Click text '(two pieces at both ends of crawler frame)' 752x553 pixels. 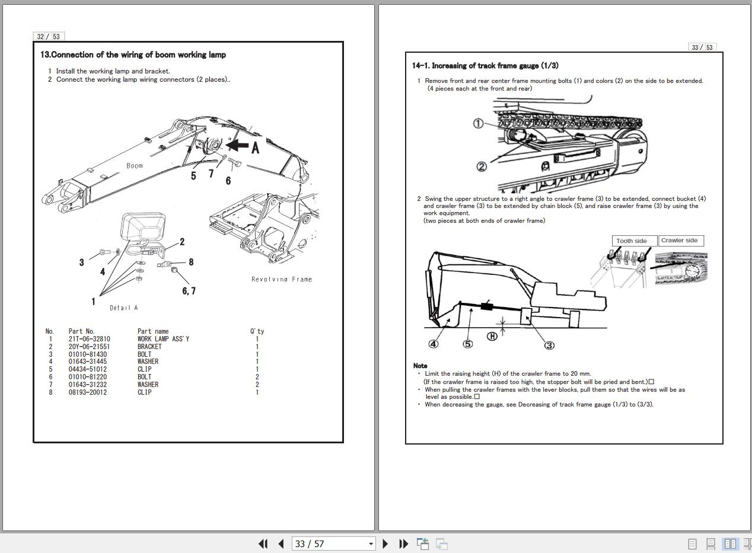pyautogui.click(x=484, y=220)
